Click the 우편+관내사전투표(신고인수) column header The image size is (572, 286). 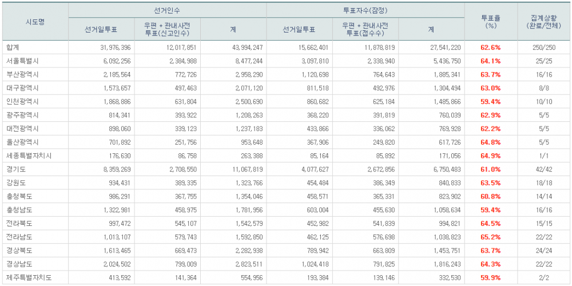pyautogui.click(x=168, y=29)
